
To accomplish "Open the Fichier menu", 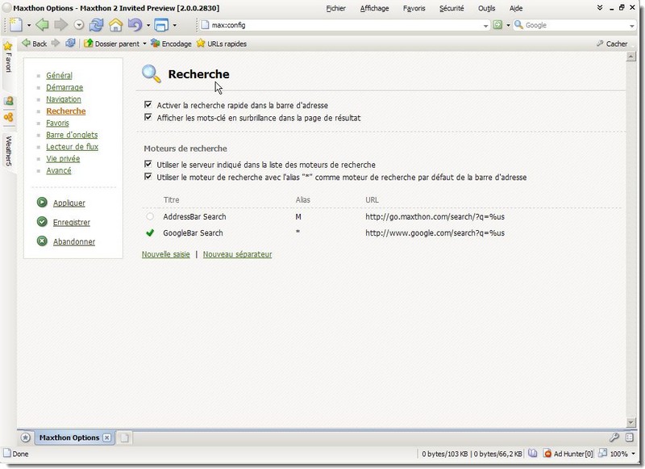I will (x=335, y=8).
